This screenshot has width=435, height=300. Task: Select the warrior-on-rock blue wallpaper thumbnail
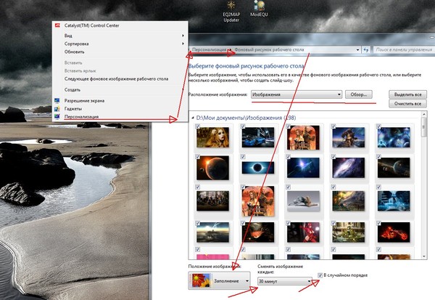click(x=349, y=137)
